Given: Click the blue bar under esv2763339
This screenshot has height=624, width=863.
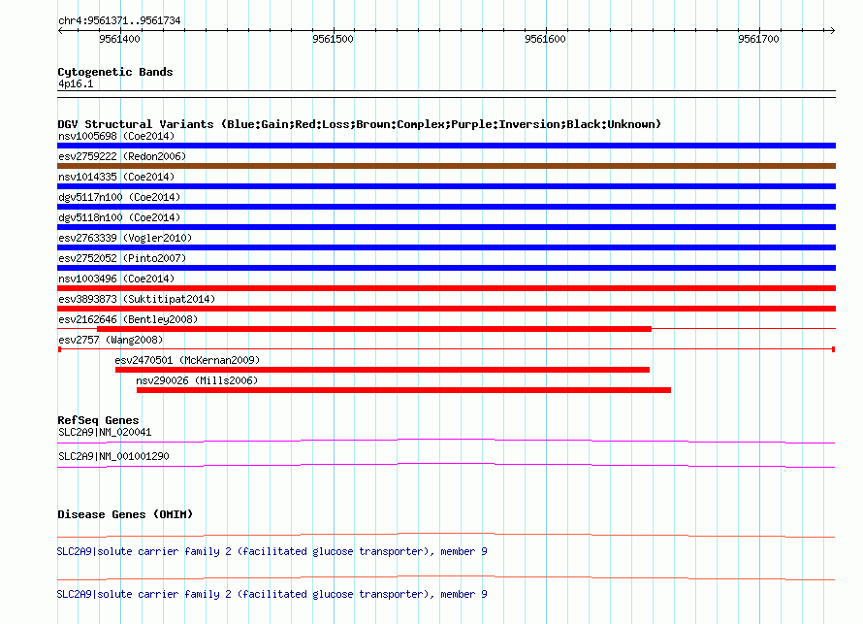Looking at the screenshot, I should [446, 247].
